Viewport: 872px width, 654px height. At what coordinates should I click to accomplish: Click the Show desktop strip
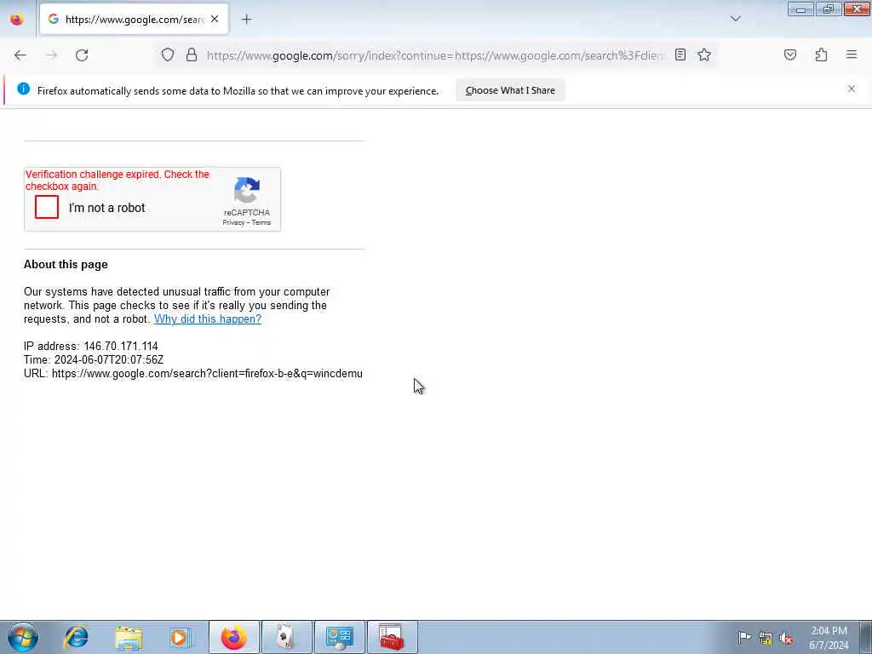pos(866,637)
